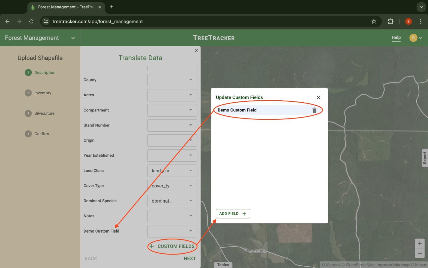Click the ADD FIELD button
Image resolution: width=428 pixels, height=268 pixels.
click(x=233, y=213)
